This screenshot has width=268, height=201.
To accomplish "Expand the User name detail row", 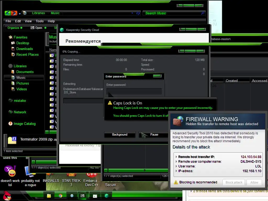I will (176, 166).
